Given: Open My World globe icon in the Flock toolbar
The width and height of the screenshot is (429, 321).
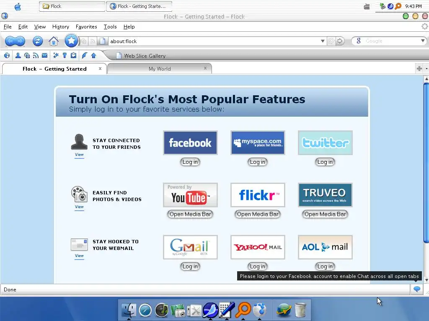Looking at the screenshot, I should (7, 56).
